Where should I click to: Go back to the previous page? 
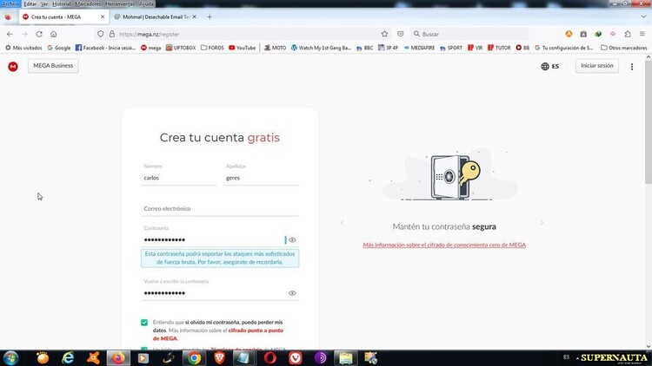point(10,34)
